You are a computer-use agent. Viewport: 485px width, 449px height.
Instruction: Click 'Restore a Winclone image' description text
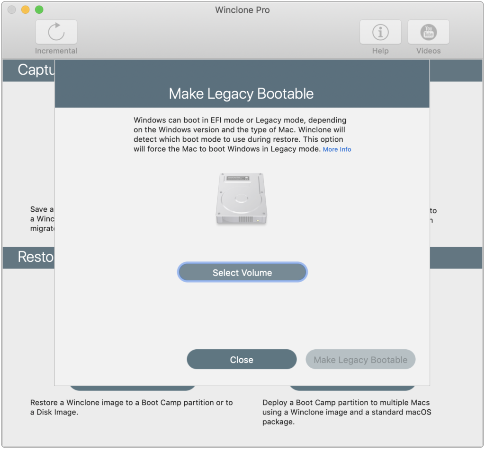pos(132,407)
